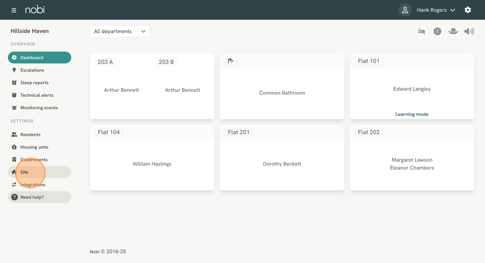Follow the Nobi footer link
485x263 pixels.
[94, 252]
